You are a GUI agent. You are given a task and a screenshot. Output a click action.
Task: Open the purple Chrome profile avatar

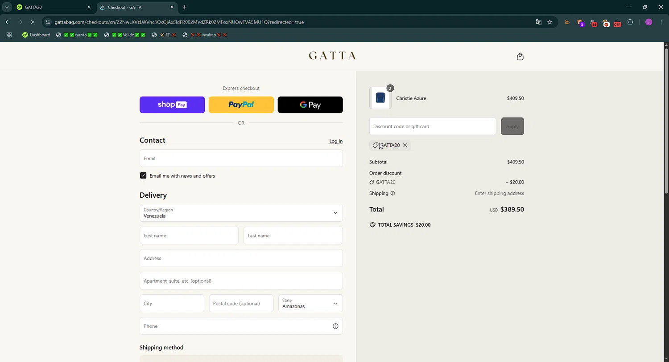click(648, 22)
